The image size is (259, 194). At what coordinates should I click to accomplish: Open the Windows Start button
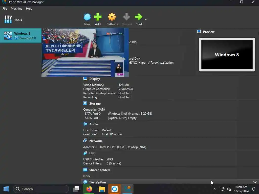point(6,189)
